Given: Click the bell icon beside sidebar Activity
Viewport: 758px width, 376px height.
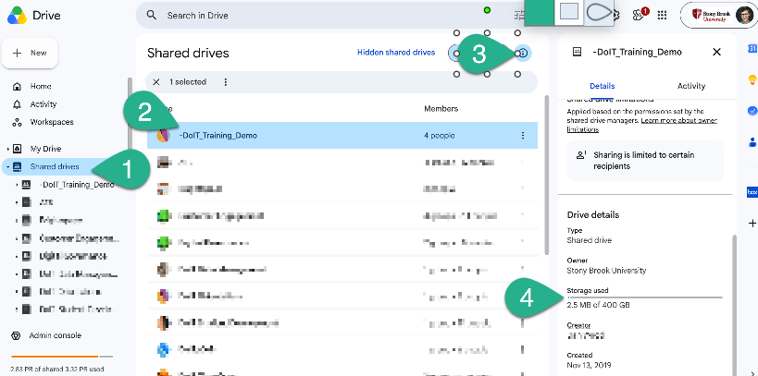Looking at the screenshot, I should point(17,104).
